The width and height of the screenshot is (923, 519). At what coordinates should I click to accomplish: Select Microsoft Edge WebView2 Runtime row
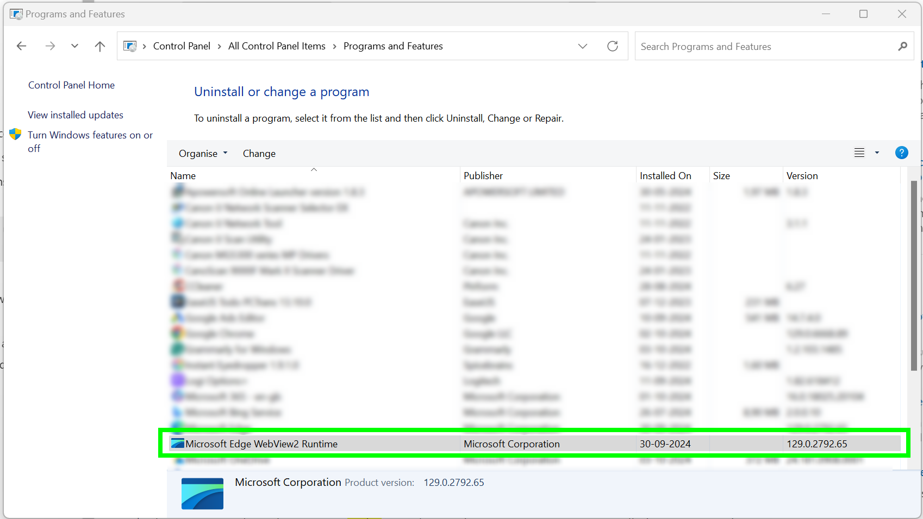(535, 444)
